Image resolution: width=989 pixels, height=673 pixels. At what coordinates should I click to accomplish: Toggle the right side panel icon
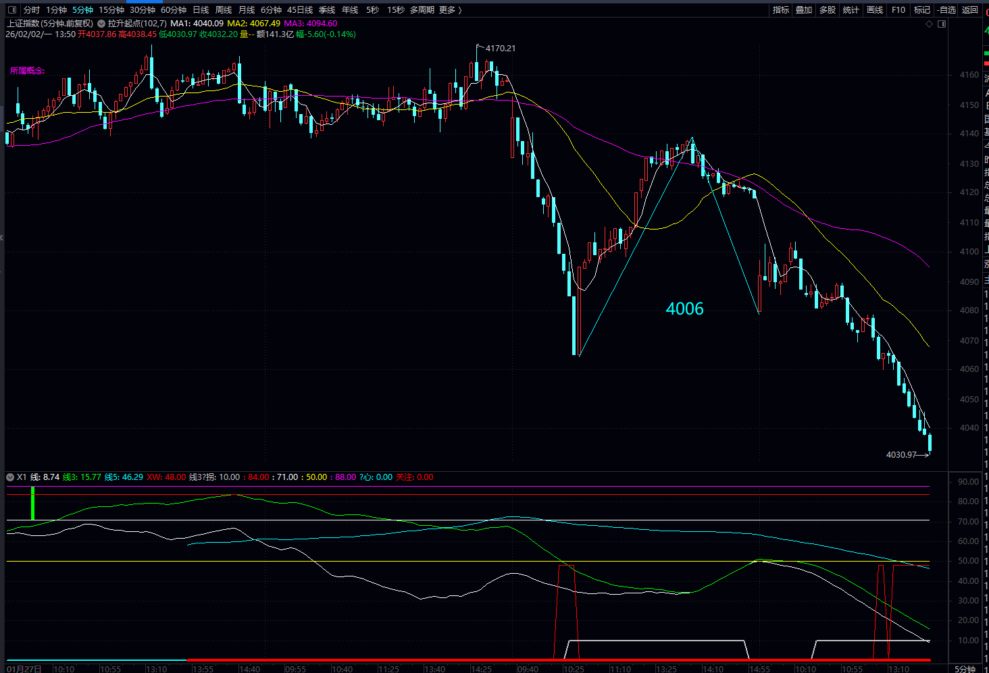(942, 24)
